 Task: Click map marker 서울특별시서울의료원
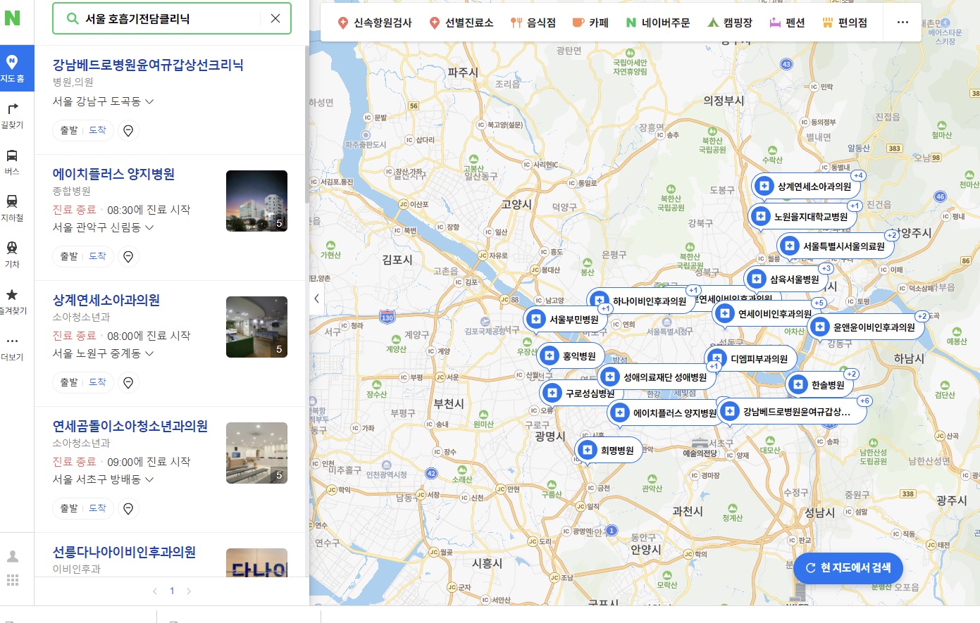pos(836,246)
